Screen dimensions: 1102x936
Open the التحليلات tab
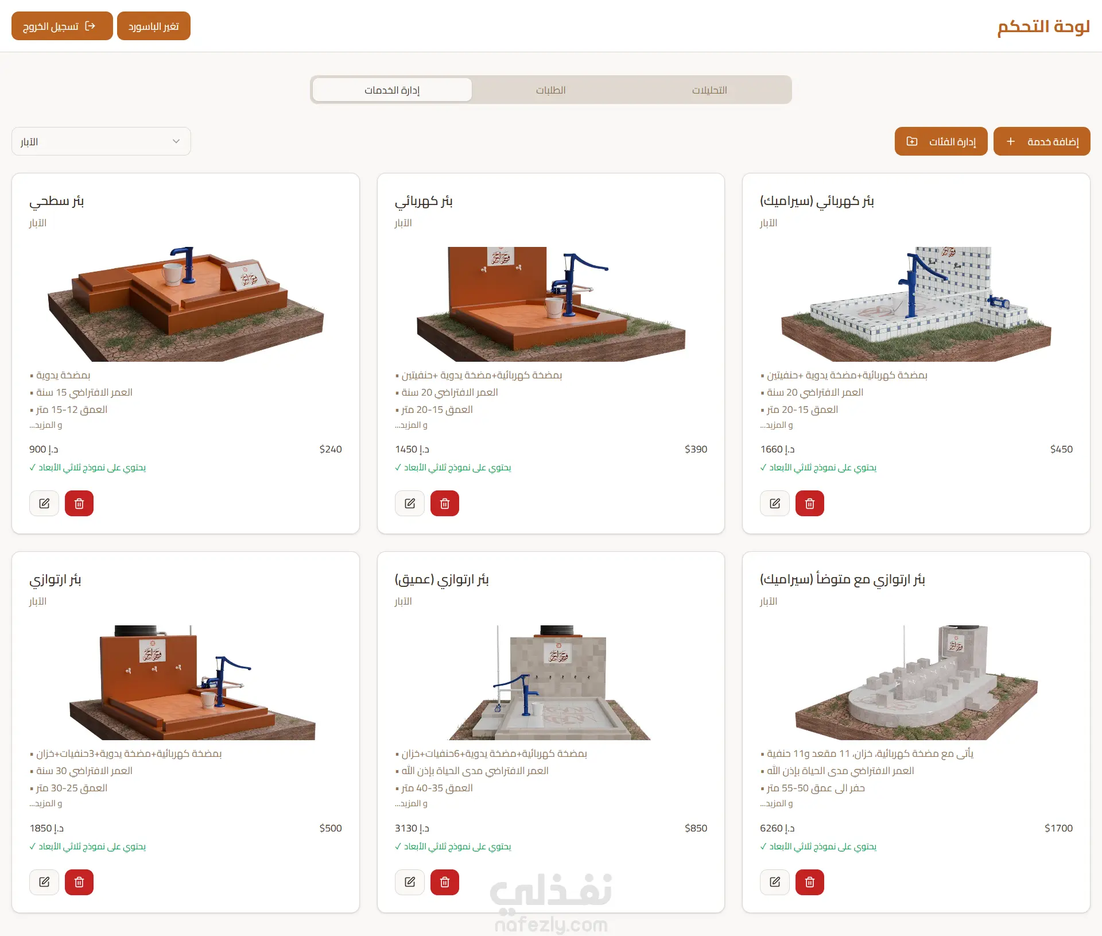tap(709, 90)
